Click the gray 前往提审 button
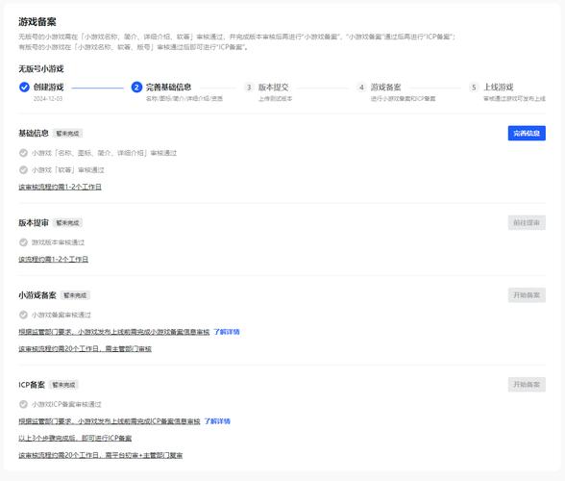Viewport: 565px width, 481px height. click(x=527, y=222)
